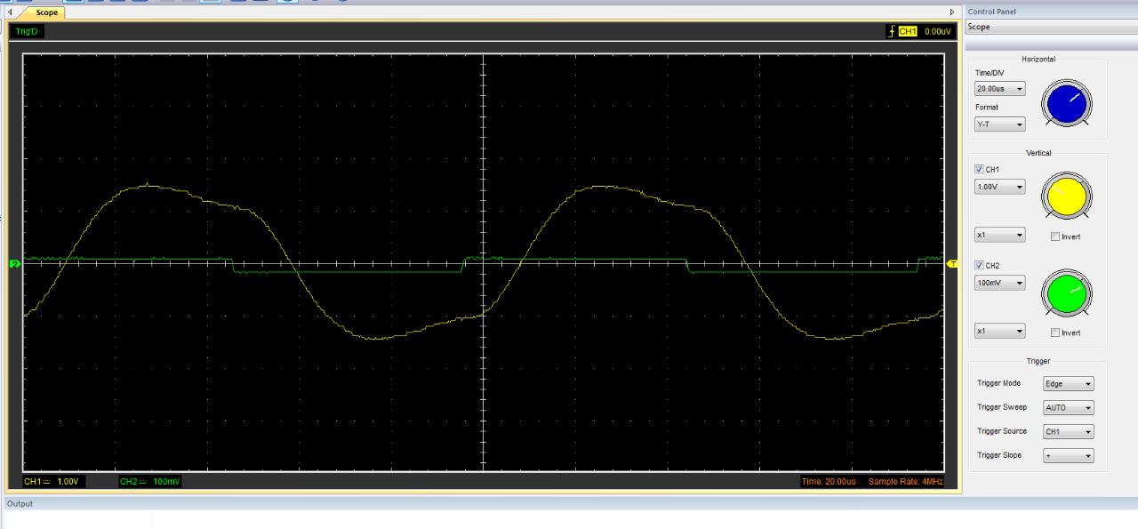This screenshot has width=1138, height=529.
Task: Disable the CH1 channel checkbox
Action: pyautogui.click(x=979, y=169)
